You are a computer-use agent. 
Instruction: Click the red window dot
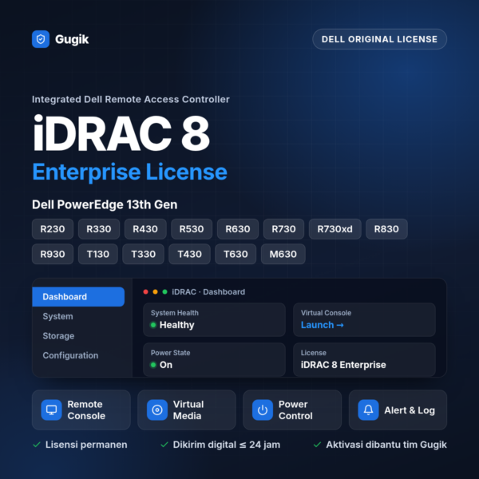point(146,291)
